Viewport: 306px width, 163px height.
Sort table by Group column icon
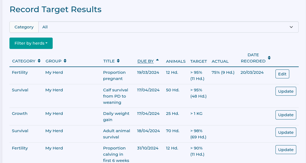point(65,61)
